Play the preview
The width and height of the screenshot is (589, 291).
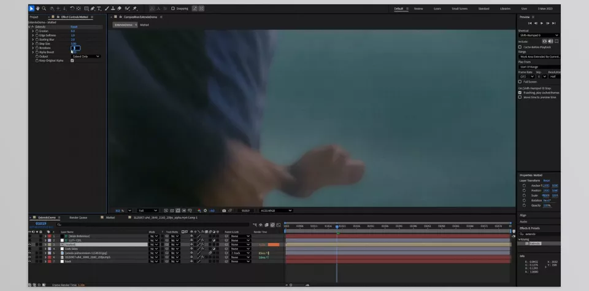pyautogui.click(x=542, y=23)
